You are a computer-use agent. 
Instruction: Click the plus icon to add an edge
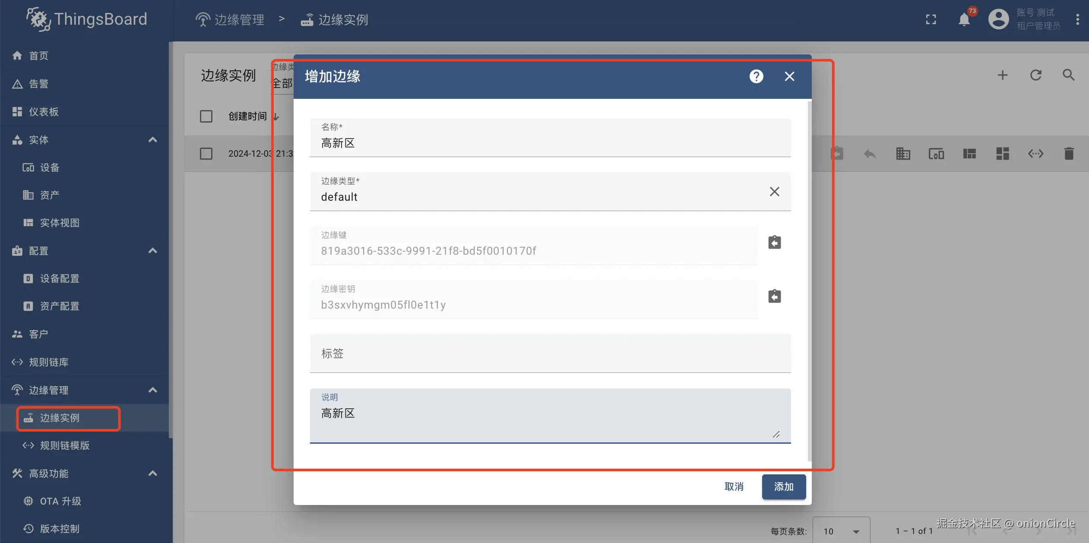(1003, 75)
